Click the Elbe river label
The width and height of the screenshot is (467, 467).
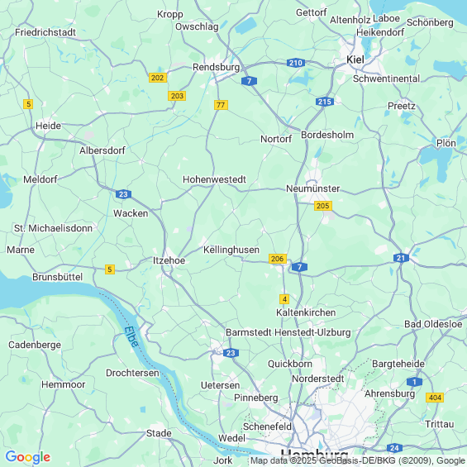point(131,337)
